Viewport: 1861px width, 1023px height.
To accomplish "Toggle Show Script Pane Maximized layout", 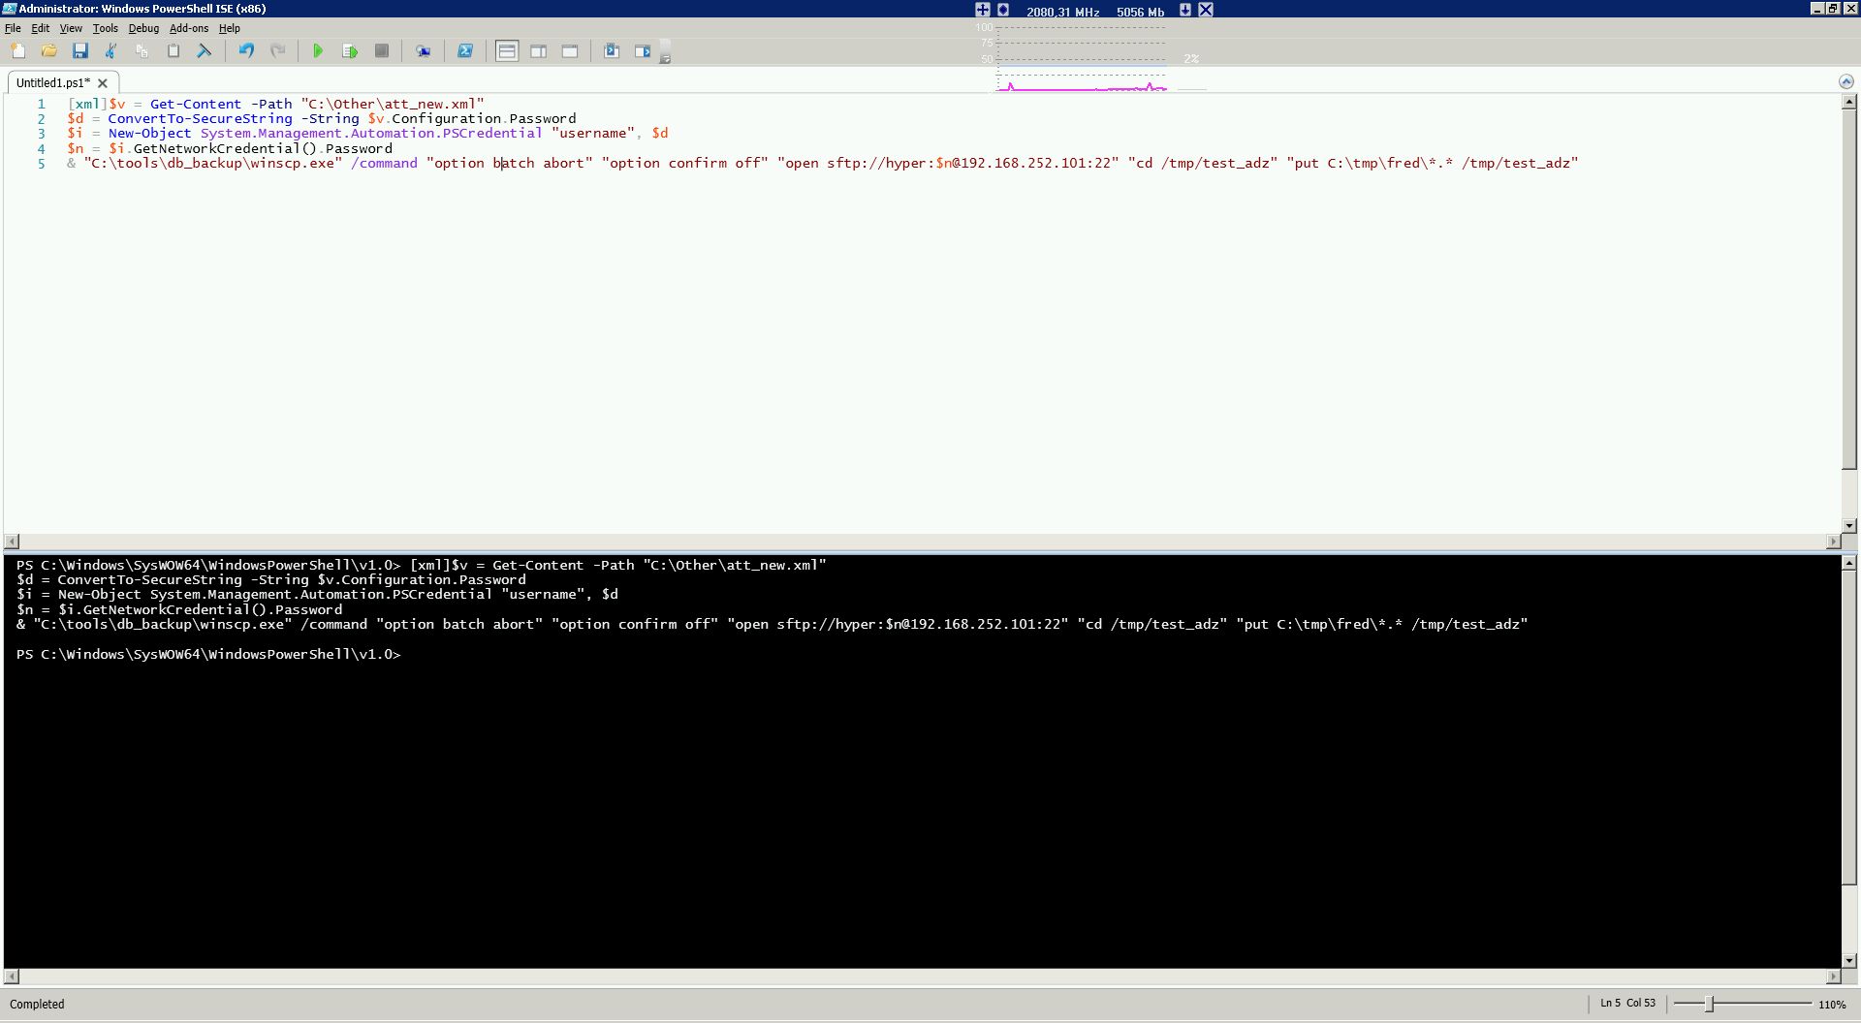I will coord(570,51).
